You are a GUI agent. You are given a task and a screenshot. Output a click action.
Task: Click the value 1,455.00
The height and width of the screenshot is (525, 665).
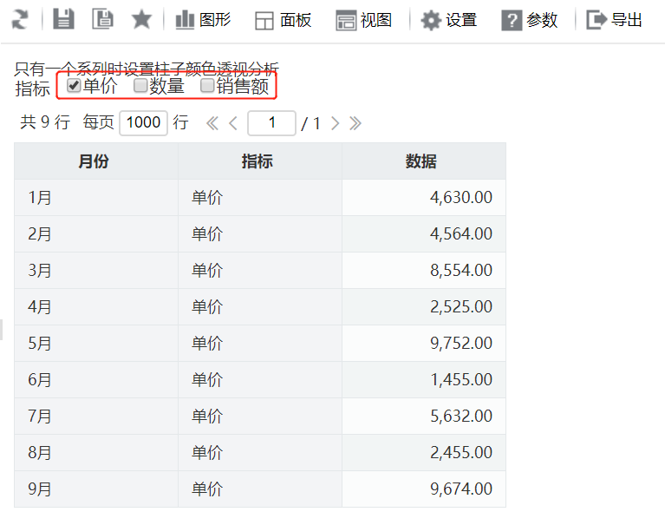click(x=461, y=380)
